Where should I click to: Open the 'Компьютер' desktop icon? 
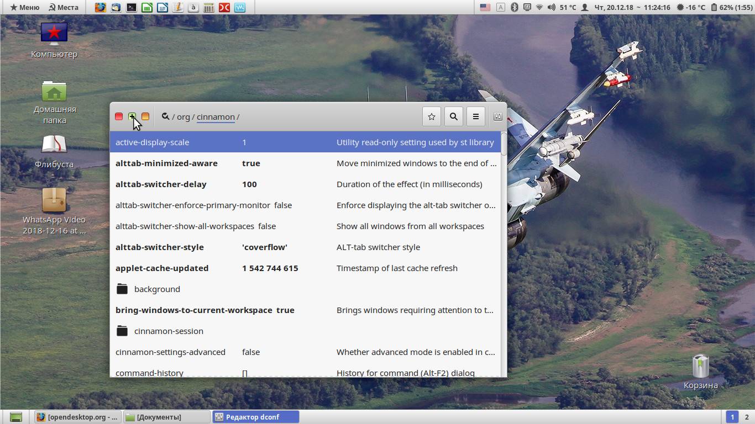coord(54,40)
